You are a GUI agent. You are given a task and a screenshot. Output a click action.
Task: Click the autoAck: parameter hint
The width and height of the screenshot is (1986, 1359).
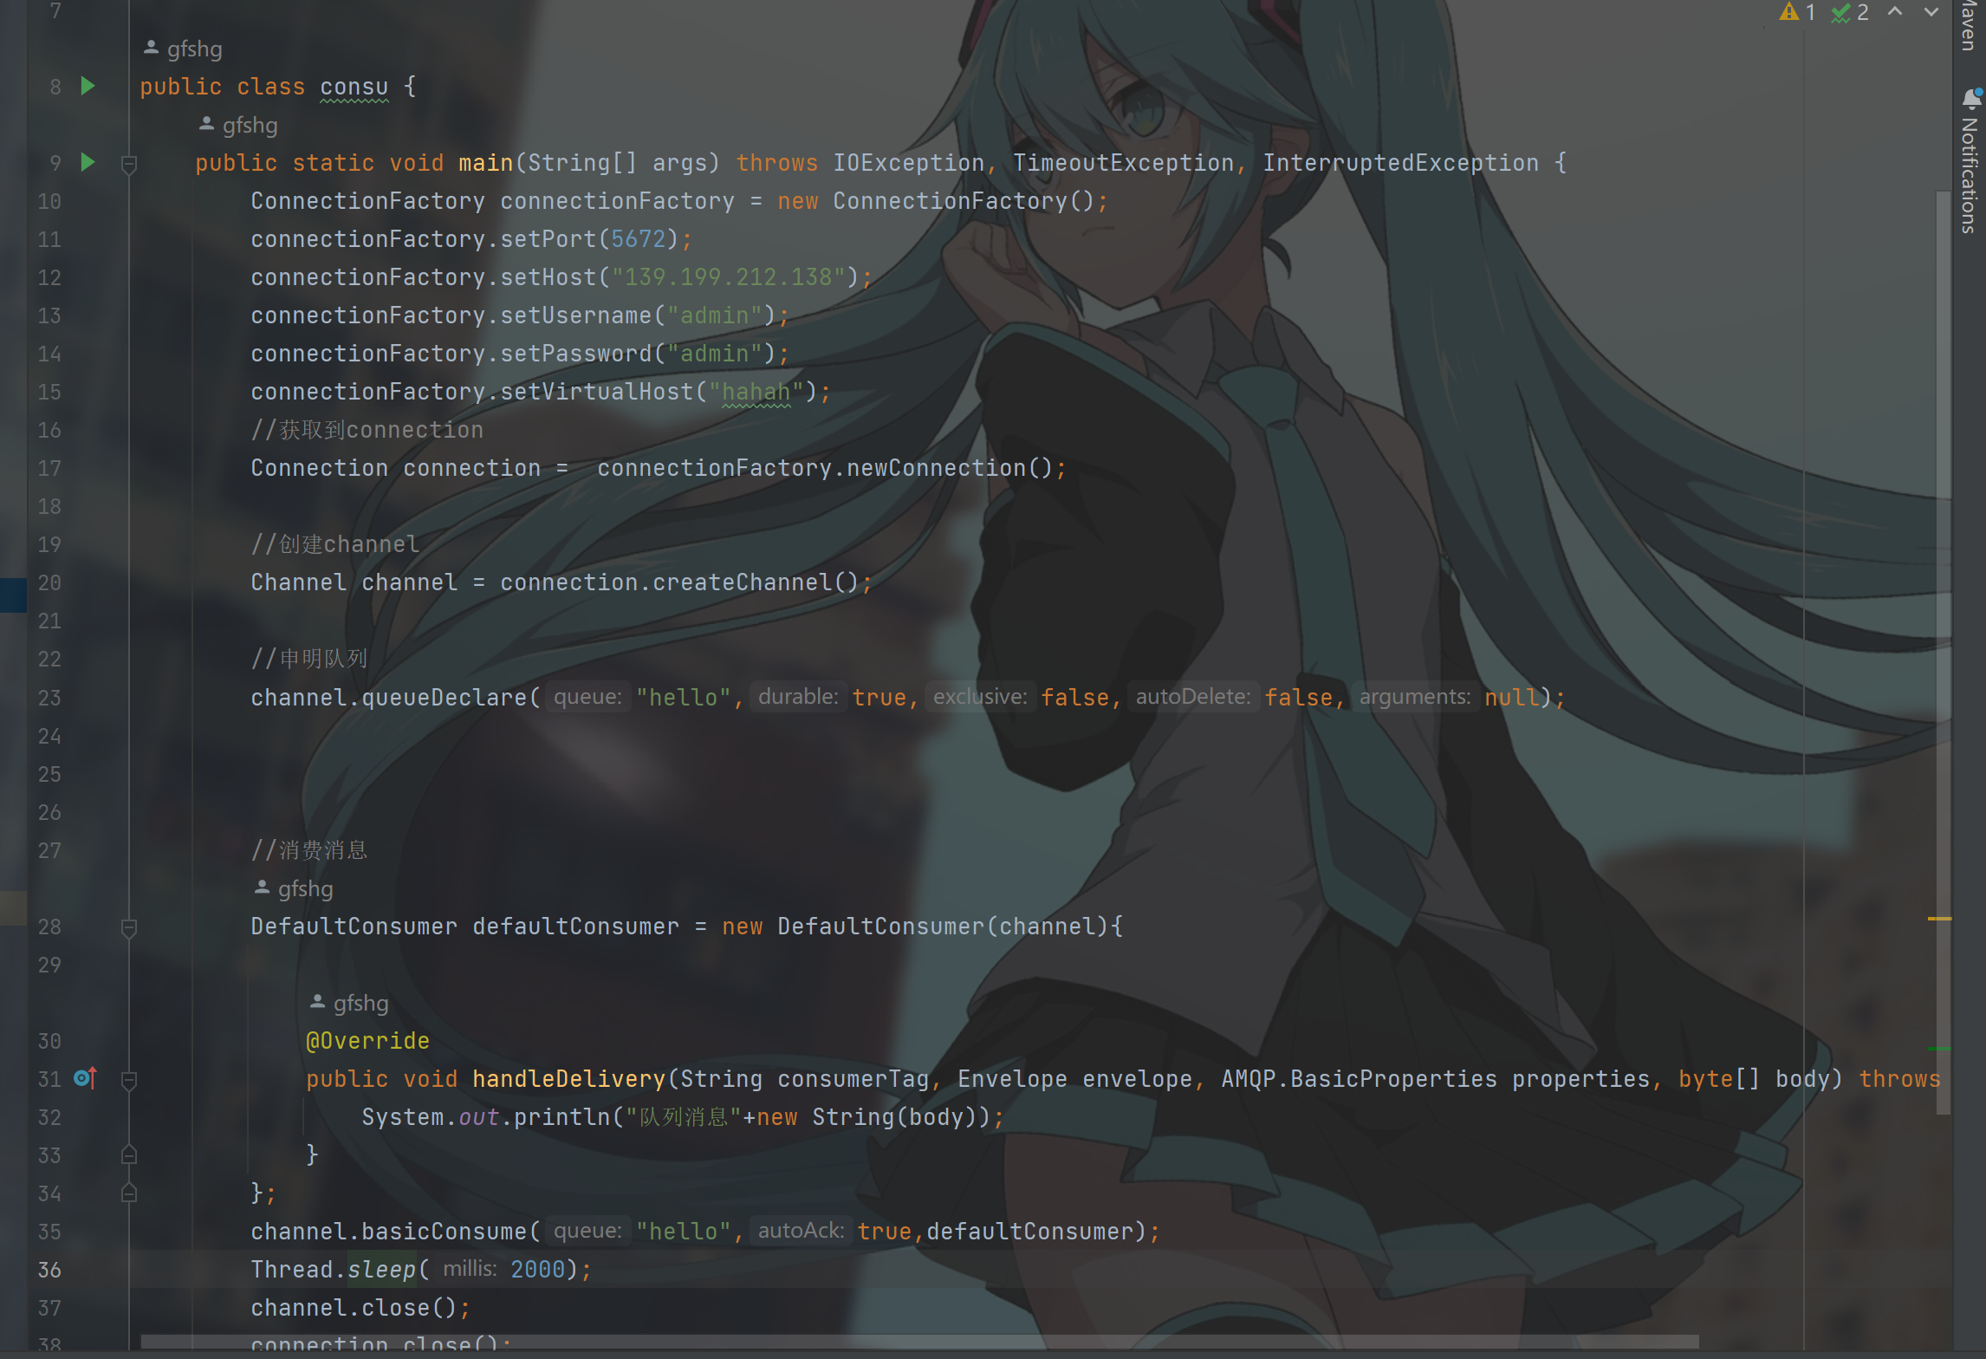[x=802, y=1231]
